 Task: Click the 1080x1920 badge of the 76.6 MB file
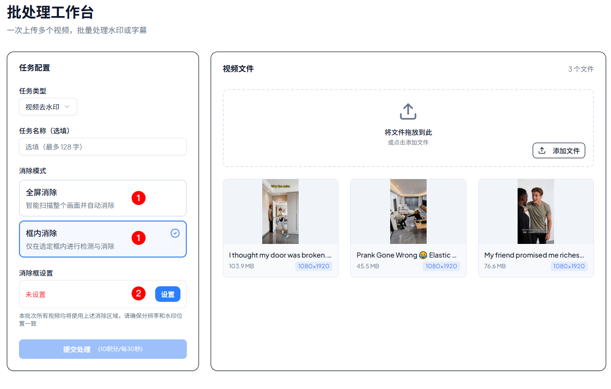569,266
